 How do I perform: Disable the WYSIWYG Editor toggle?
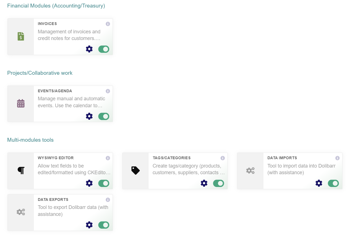pos(104,183)
